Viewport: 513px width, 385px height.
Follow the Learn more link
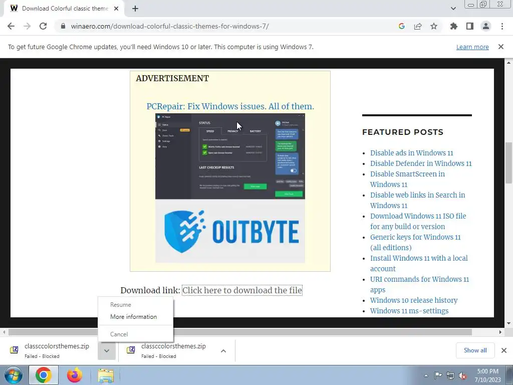[x=472, y=47]
